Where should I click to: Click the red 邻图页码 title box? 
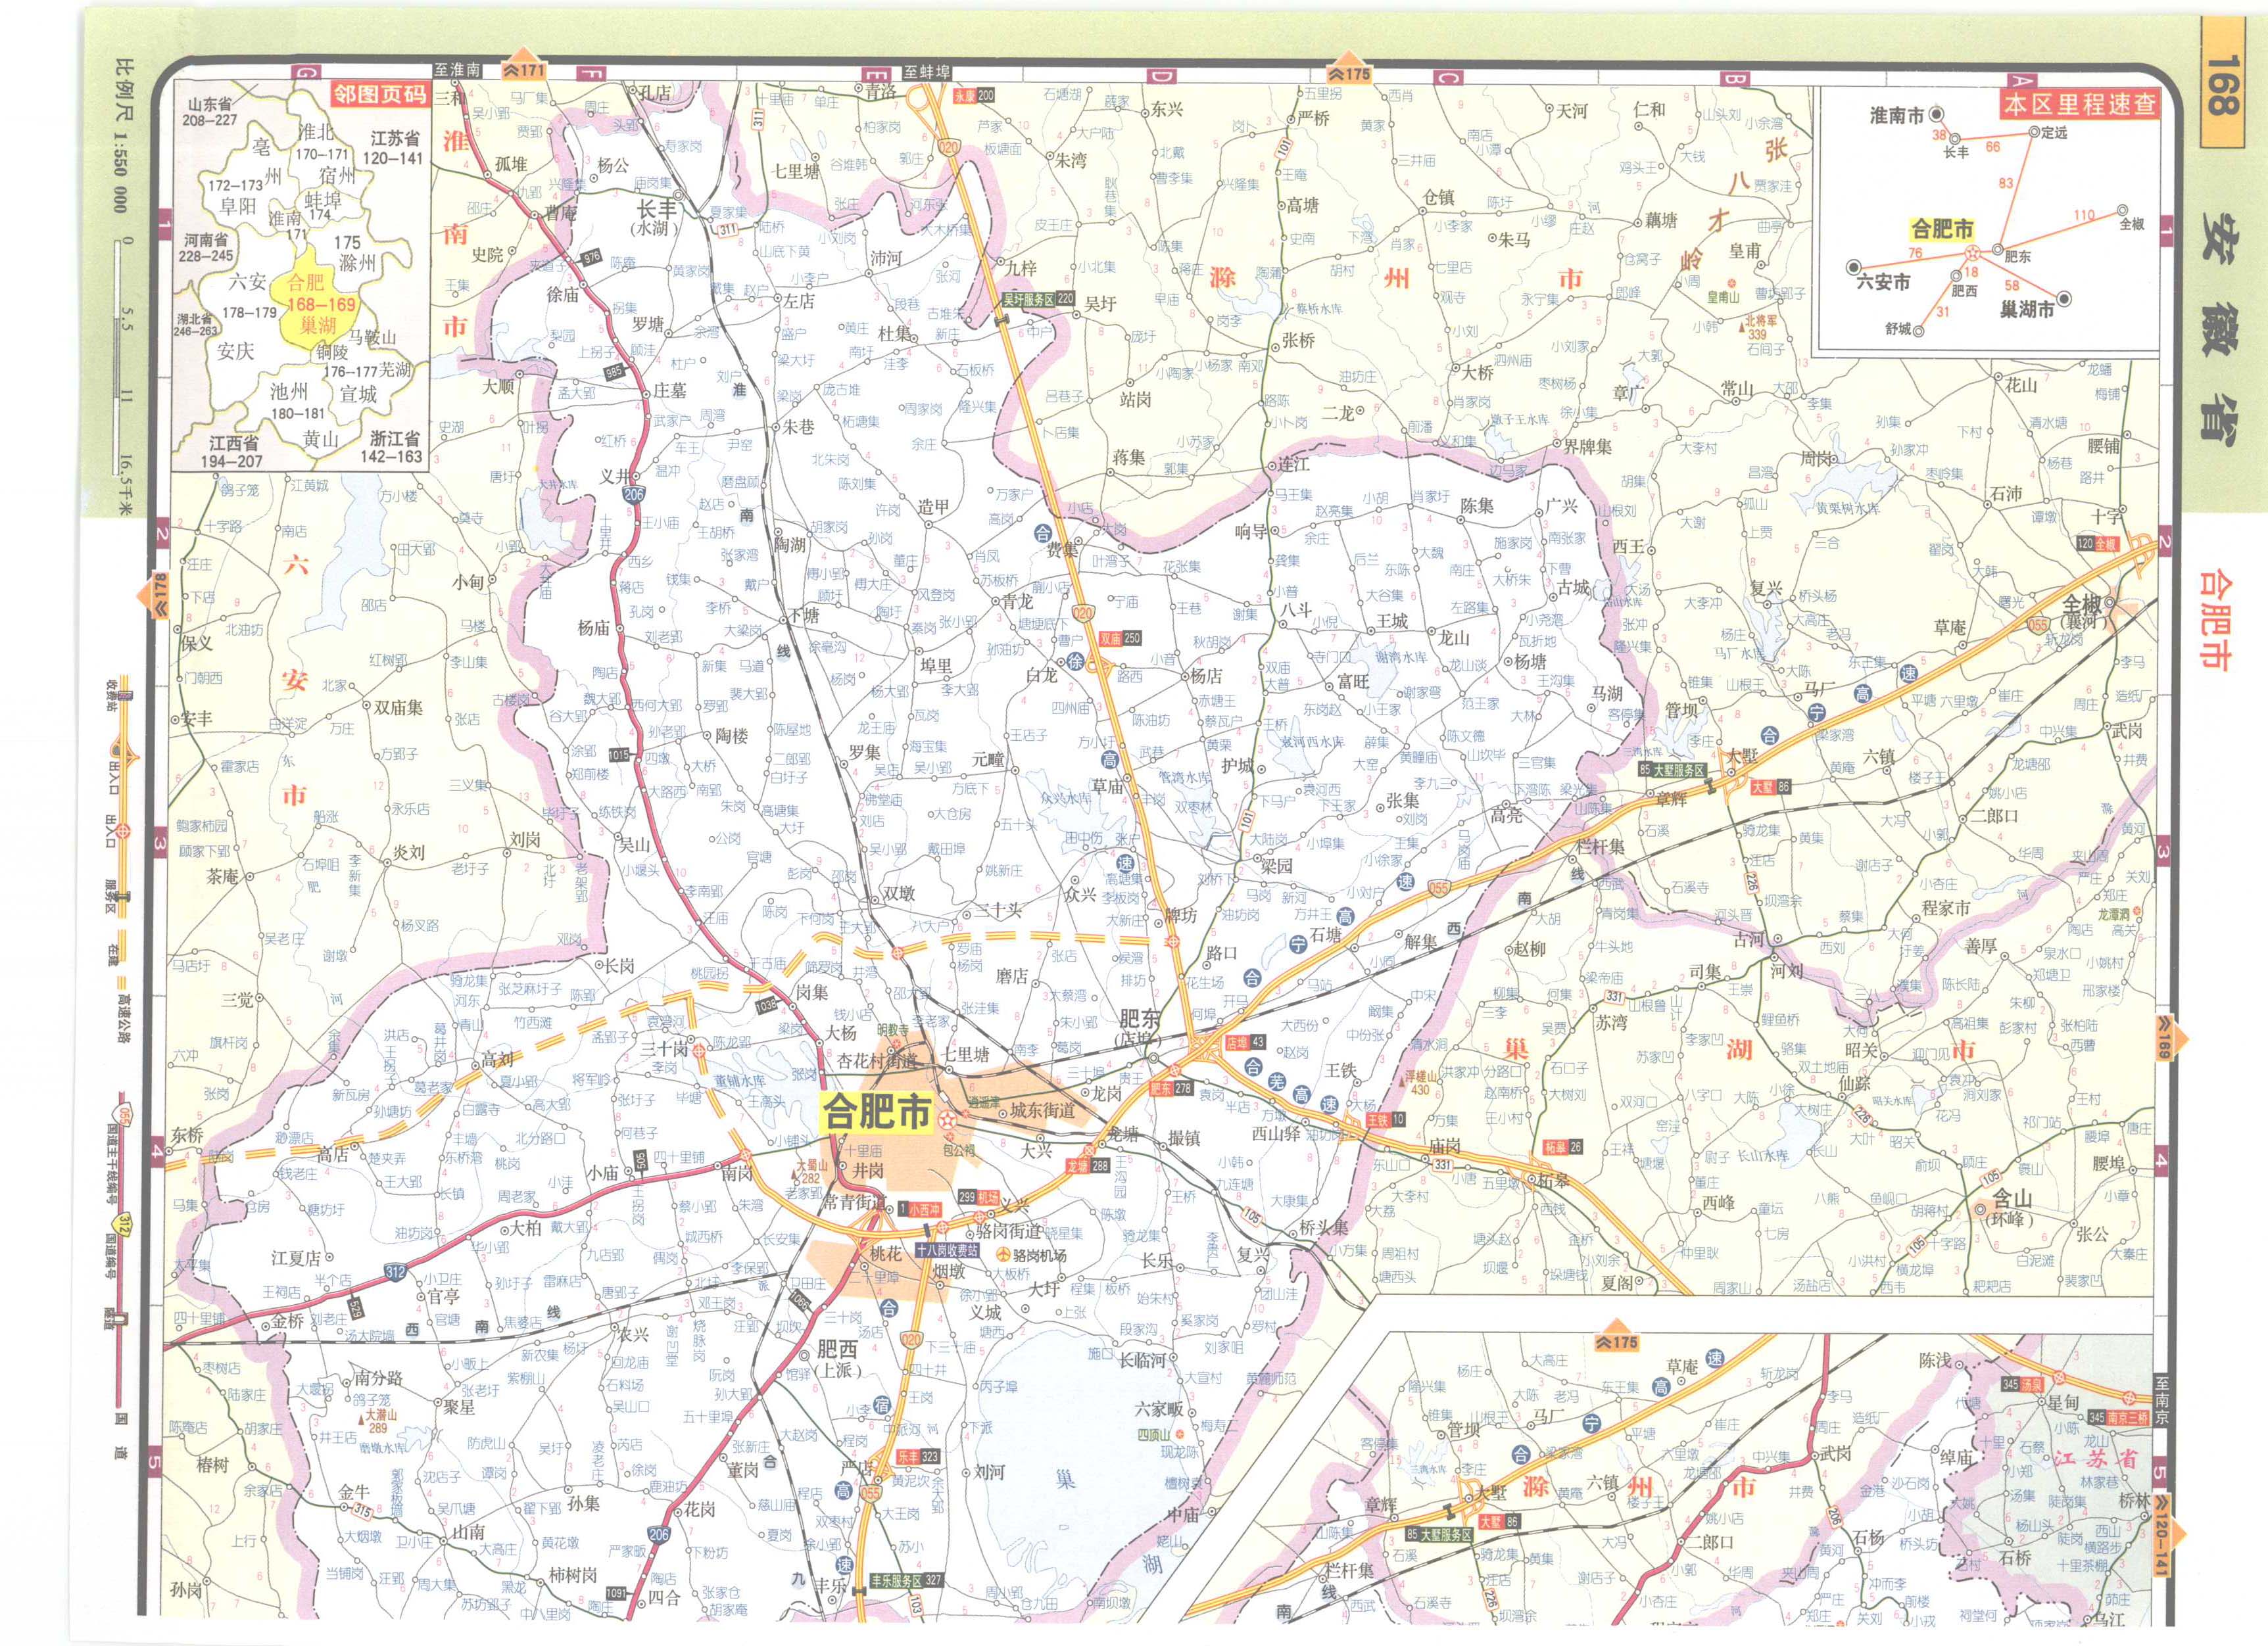point(380,95)
